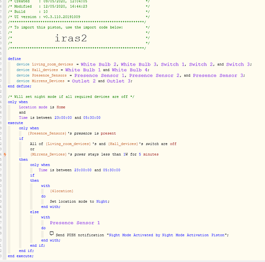Edit the Mirrens_Devices power stays less than condition
265x262 pixels.
[94, 155]
